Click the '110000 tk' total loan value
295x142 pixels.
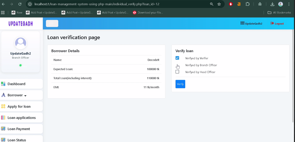[153, 78]
